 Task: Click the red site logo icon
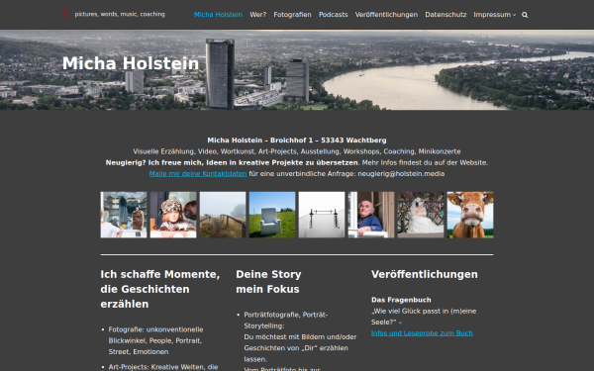(66, 15)
